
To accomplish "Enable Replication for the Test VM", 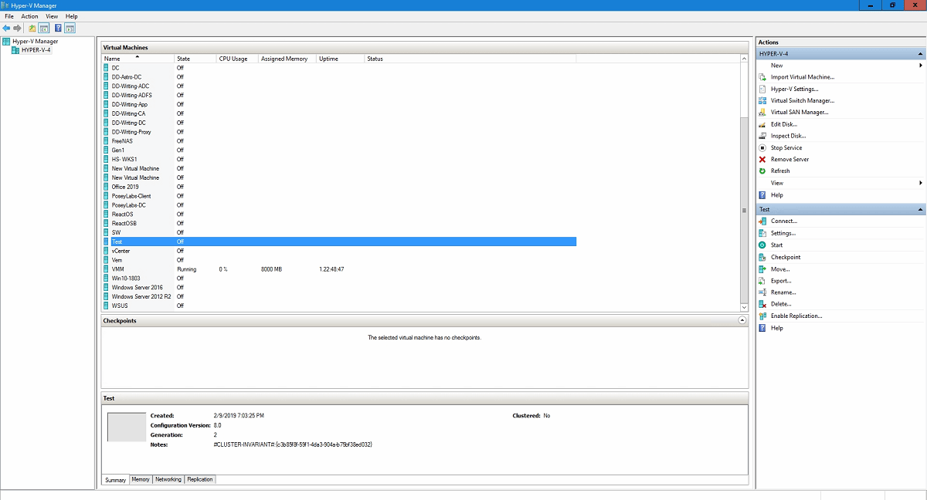I will pyautogui.click(x=795, y=316).
